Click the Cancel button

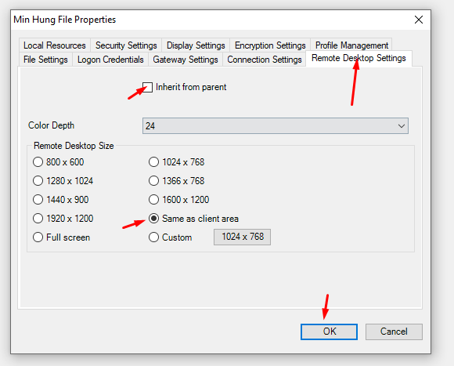click(394, 332)
